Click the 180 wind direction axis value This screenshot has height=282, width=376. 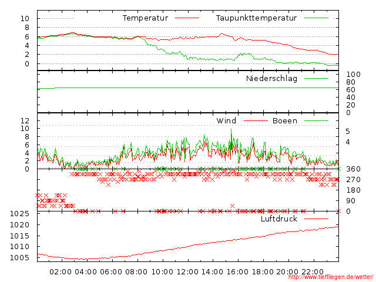click(x=353, y=190)
